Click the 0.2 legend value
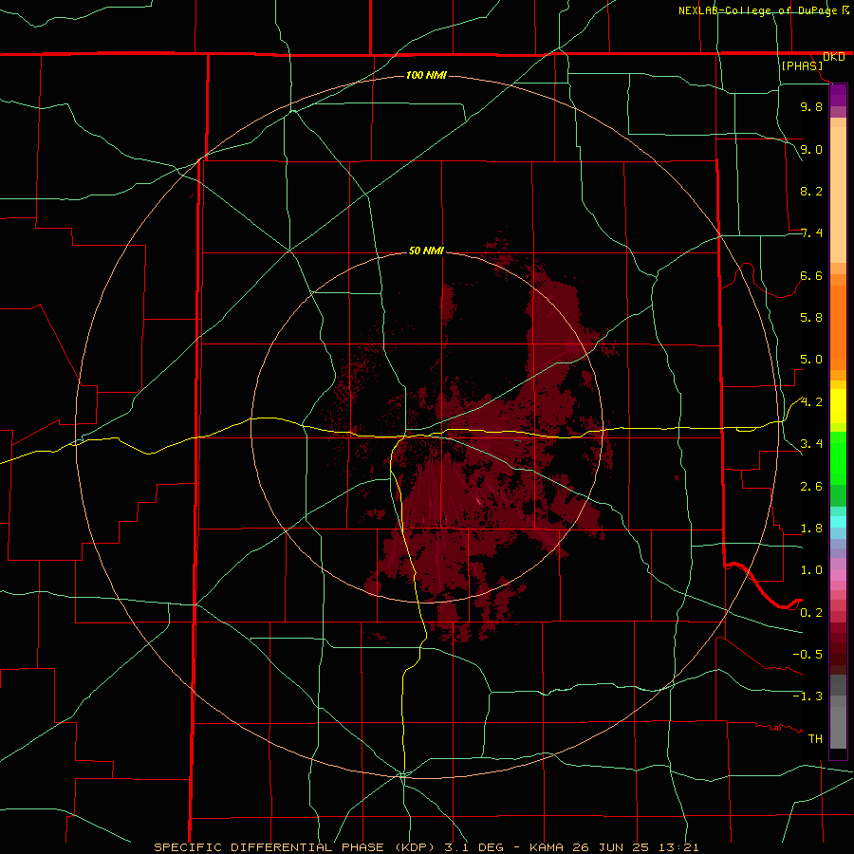Image resolution: width=854 pixels, height=854 pixels. coord(811,613)
